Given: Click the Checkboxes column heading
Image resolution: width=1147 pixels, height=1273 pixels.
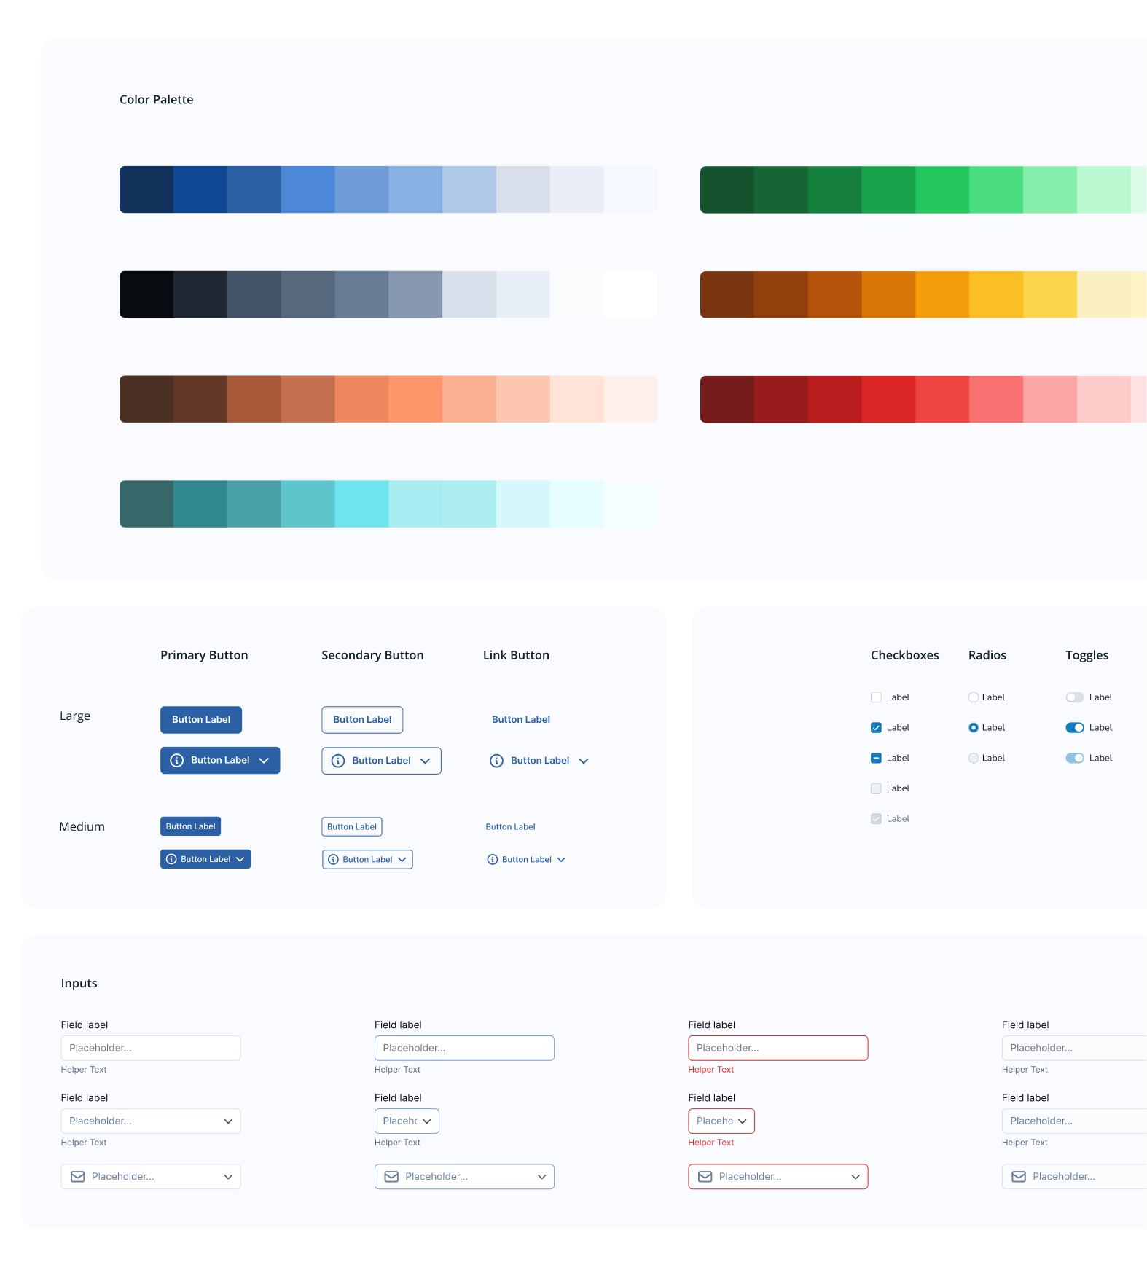Looking at the screenshot, I should click(905, 656).
